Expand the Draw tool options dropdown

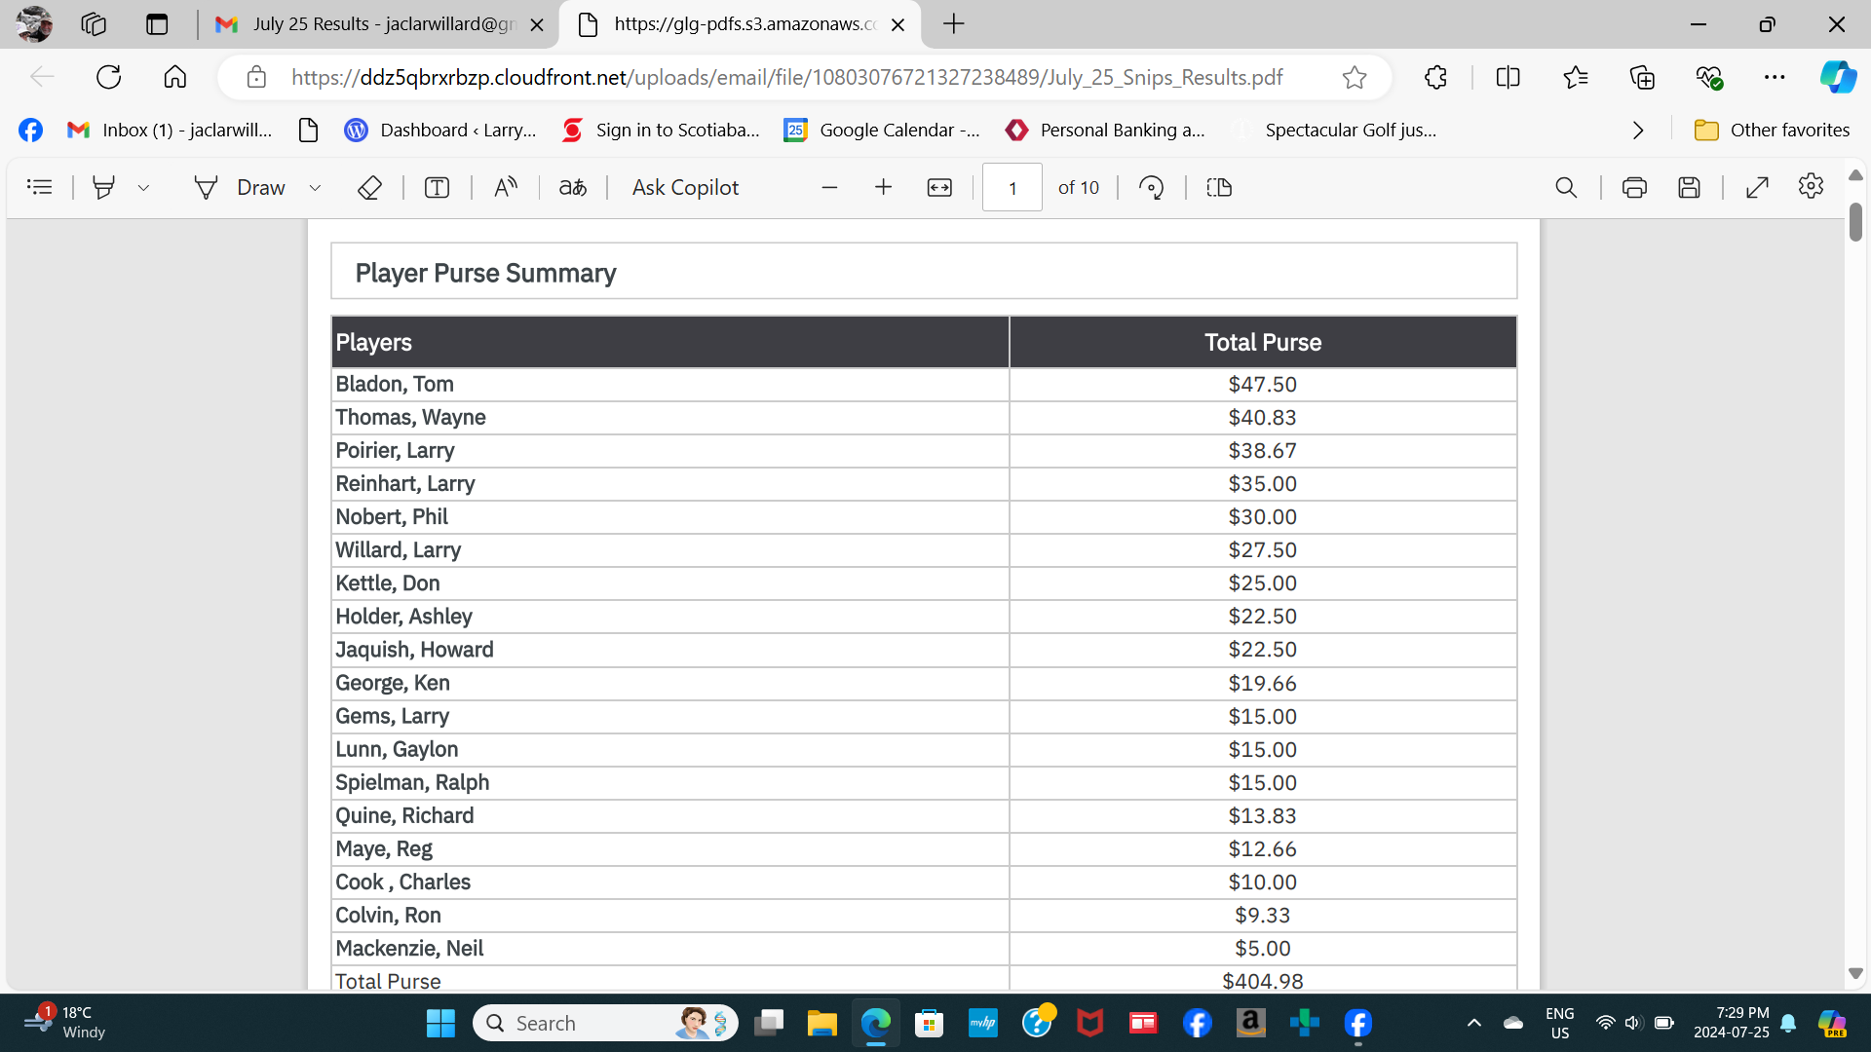click(x=315, y=187)
